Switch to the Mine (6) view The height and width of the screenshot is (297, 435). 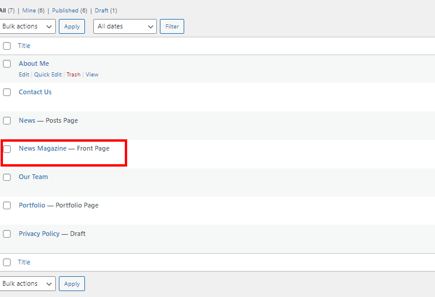(33, 11)
